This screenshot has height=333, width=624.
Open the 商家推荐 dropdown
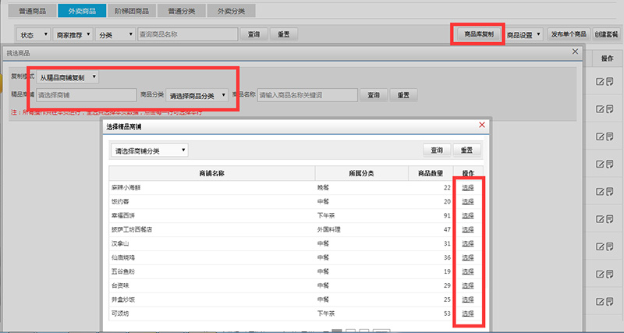pos(73,34)
